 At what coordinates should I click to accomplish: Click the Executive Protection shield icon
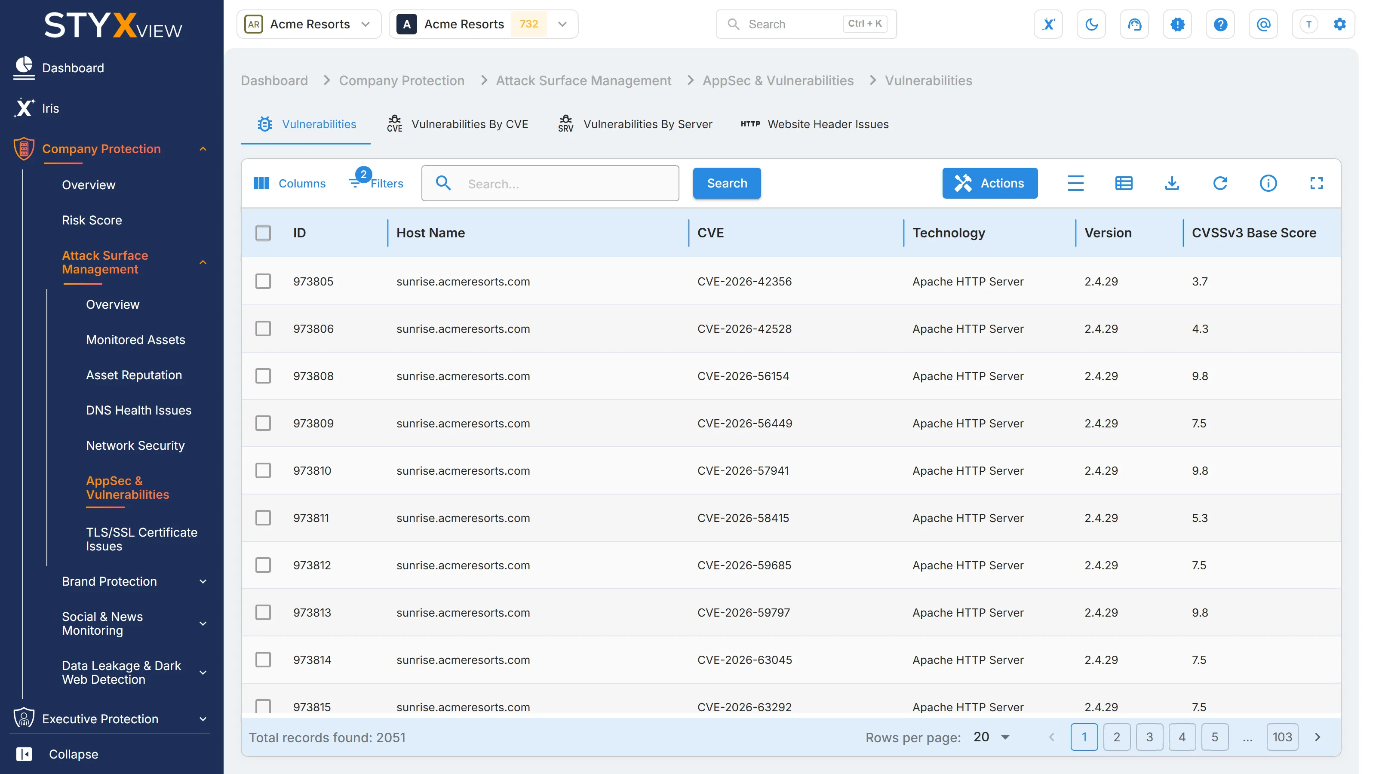24,719
